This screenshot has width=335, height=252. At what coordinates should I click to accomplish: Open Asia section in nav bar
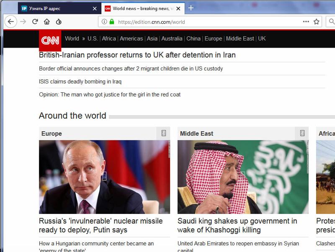152,38
